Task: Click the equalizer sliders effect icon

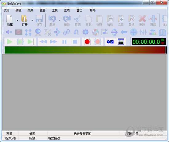Action: (143, 32)
